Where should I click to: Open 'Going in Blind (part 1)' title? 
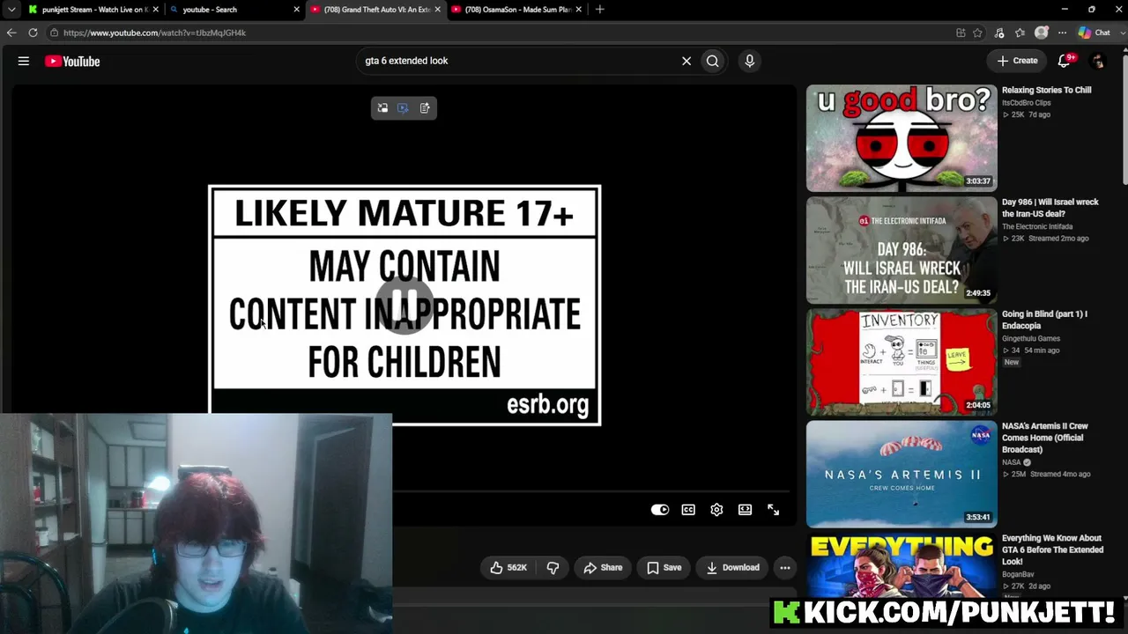click(1045, 320)
